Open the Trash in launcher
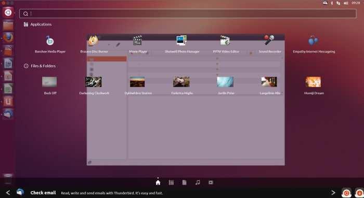The width and height of the screenshot is (364, 198). click(8, 179)
